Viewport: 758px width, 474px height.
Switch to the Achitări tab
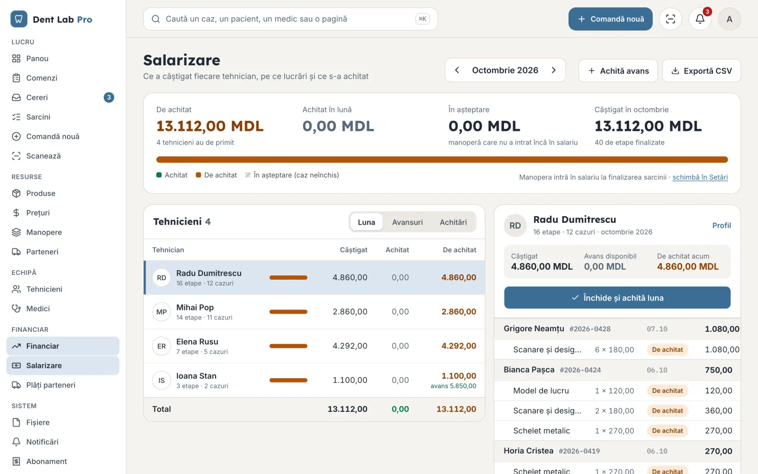pyautogui.click(x=453, y=222)
